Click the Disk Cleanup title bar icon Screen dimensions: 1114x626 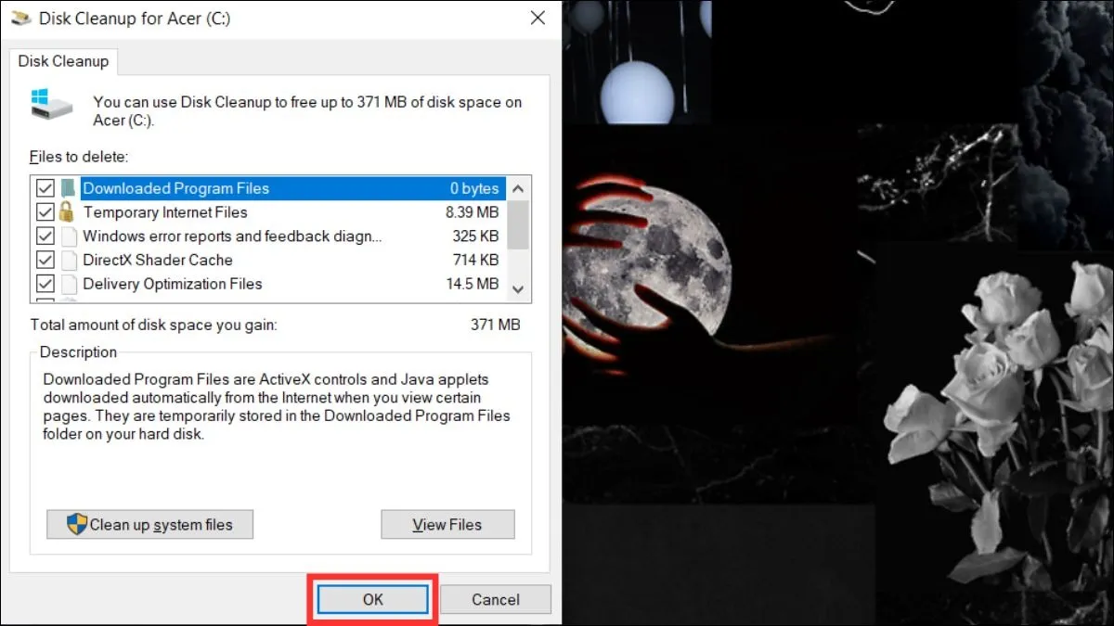point(19,18)
